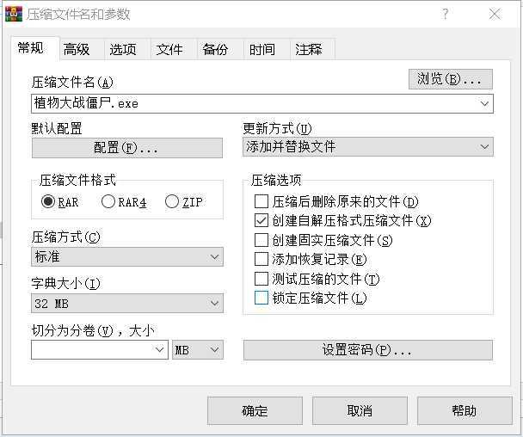
Task: Select the RAR4 archive format
Action: pos(108,202)
